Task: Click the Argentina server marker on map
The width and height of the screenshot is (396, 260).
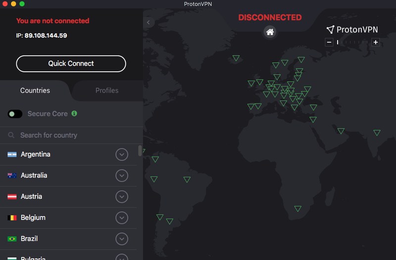Action: coord(170,221)
